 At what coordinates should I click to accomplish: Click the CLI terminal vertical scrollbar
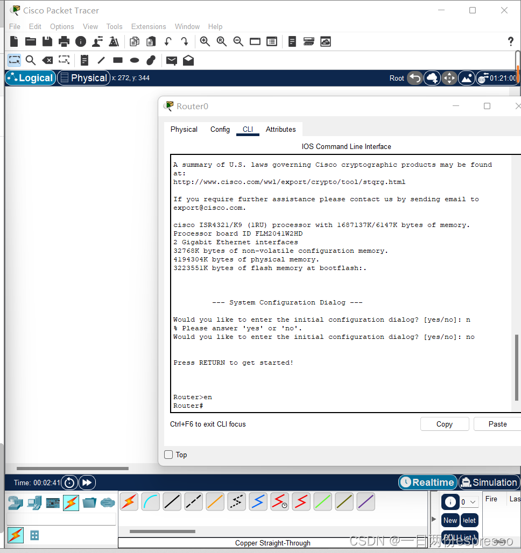517,367
